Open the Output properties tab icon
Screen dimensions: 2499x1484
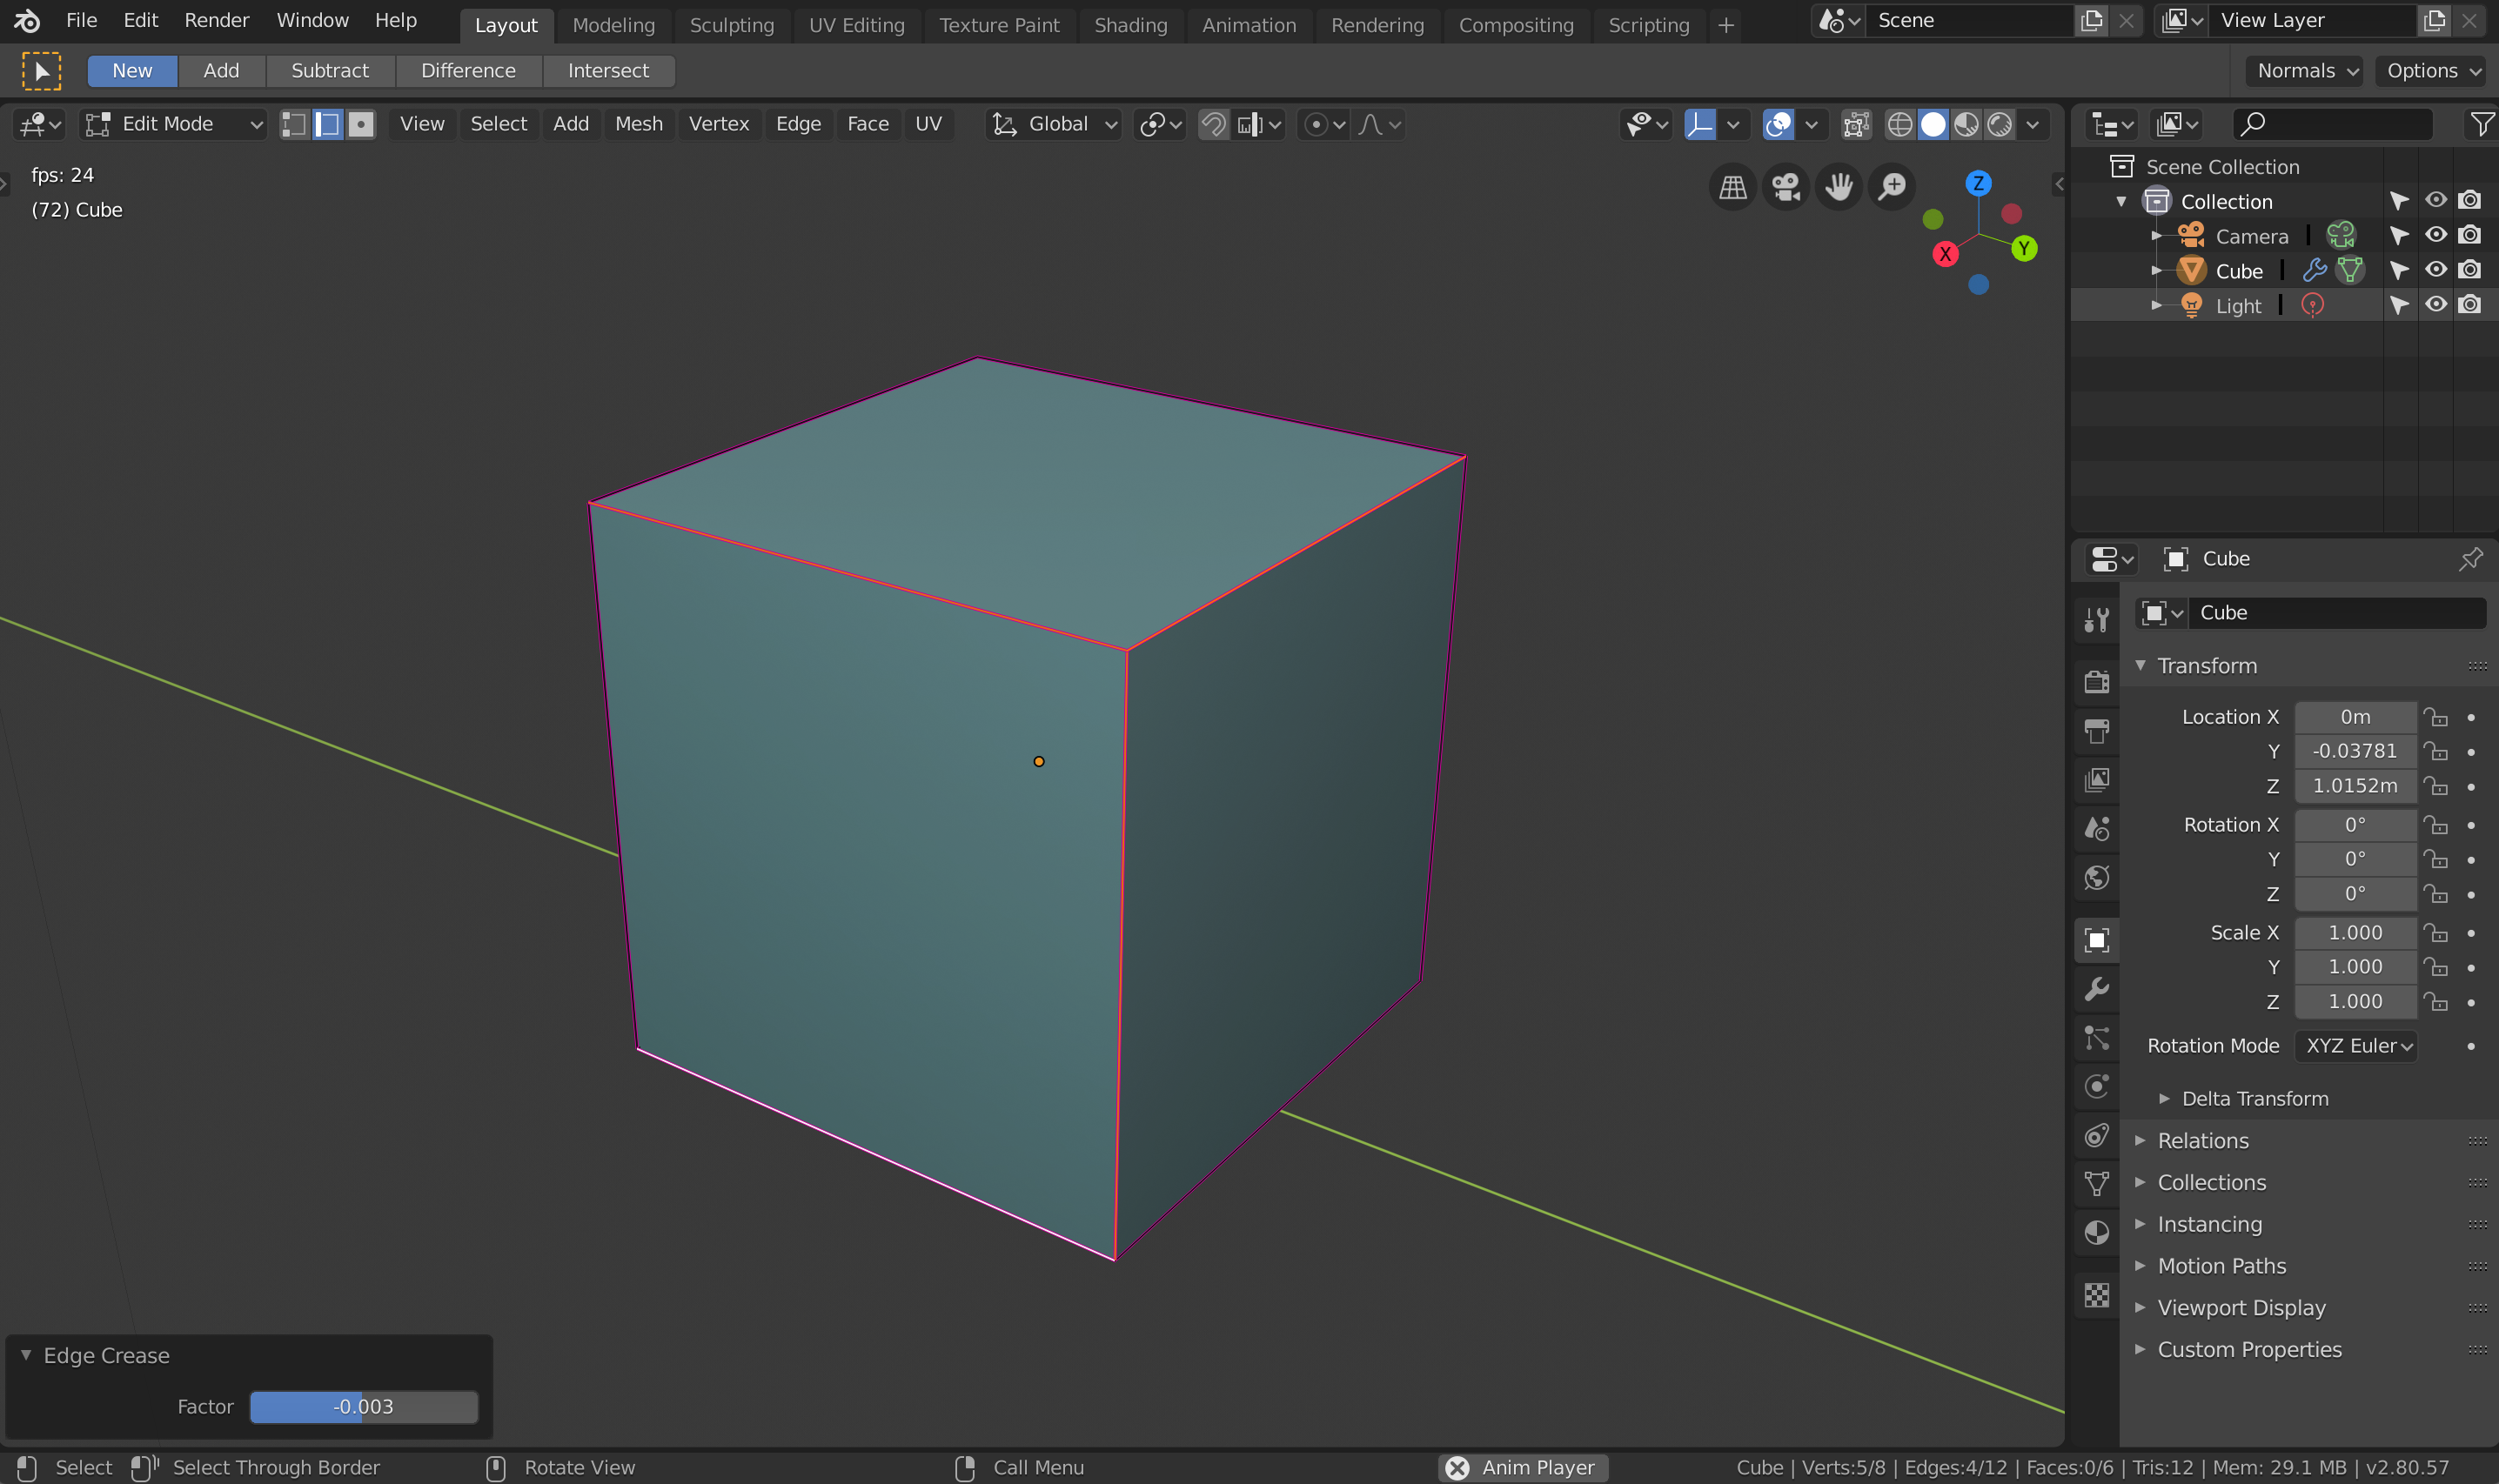2097,731
